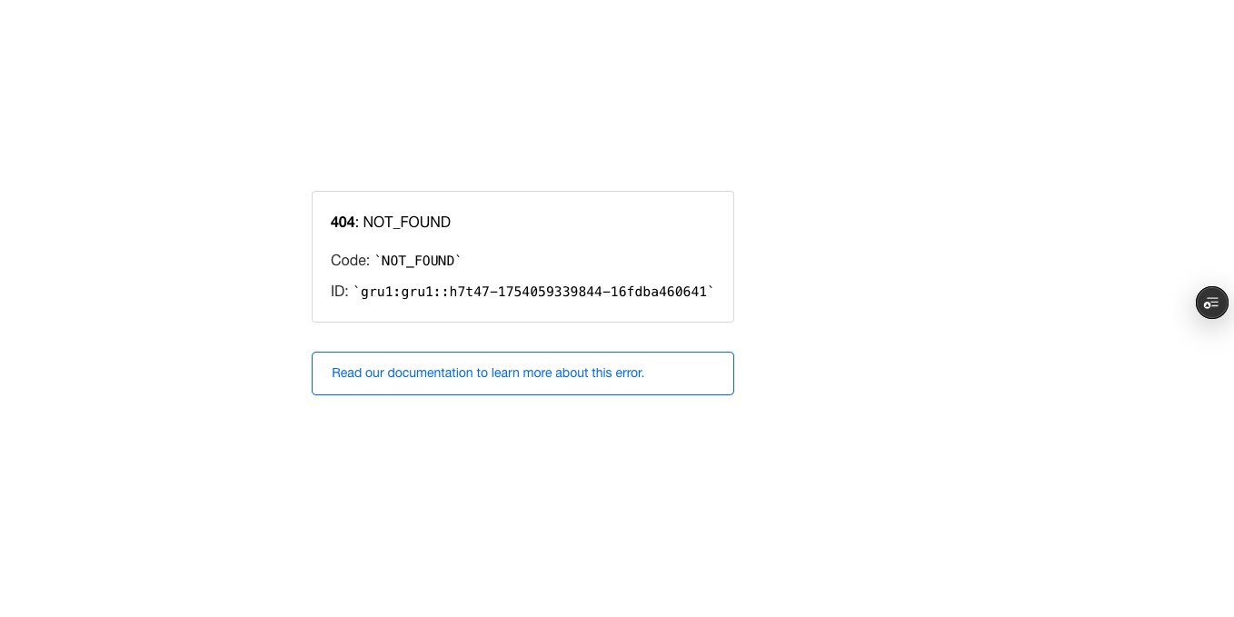Click the 16fdba460641 suffix of the ID
1234x617 pixels.
tap(658, 292)
